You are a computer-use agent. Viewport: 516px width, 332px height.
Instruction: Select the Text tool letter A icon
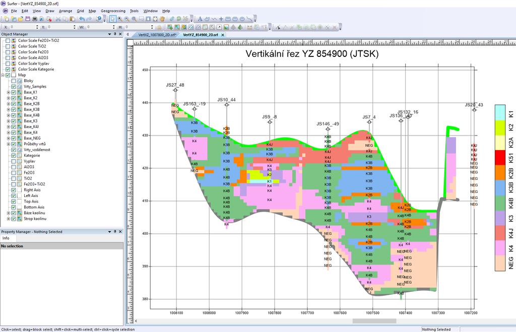[200, 19]
